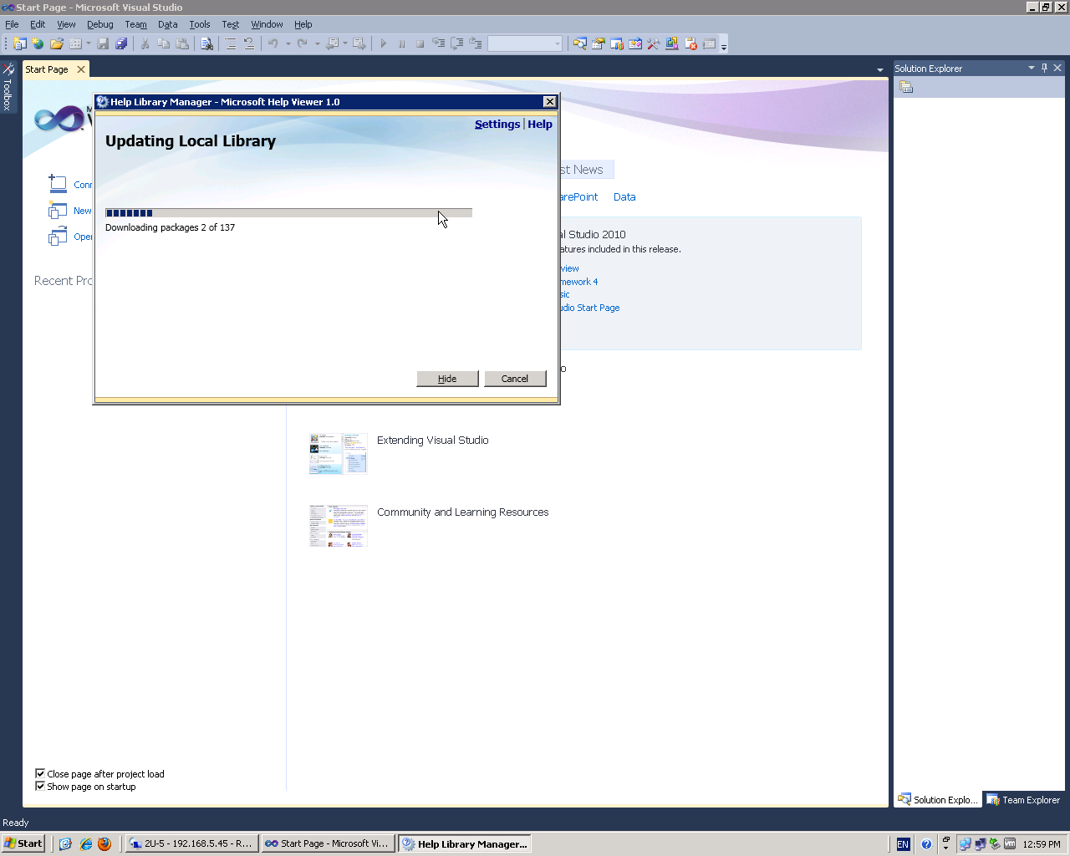
Task: Toggle Close page after project load checkbox
Action: pos(40,774)
